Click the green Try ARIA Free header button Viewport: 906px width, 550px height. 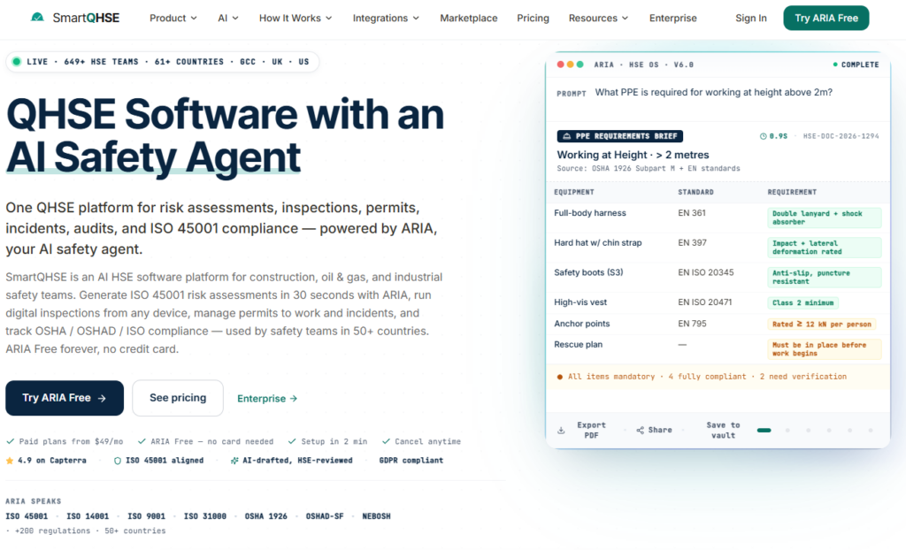coord(825,18)
